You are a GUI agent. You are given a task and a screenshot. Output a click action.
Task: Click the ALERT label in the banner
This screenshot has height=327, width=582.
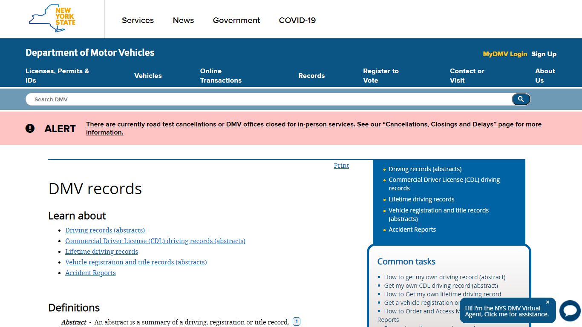coord(60,129)
